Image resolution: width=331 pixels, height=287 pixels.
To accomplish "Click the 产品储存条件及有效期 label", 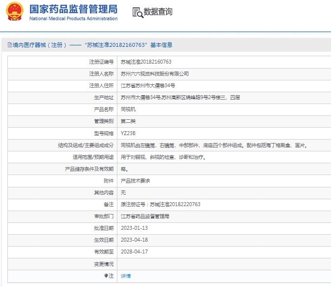I will pyautogui.click(x=89, y=169).
